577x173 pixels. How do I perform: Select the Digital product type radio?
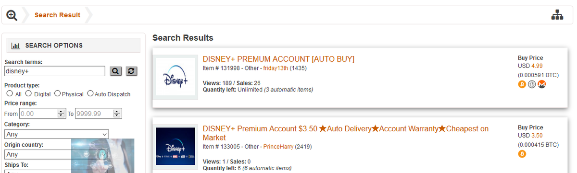28,93
